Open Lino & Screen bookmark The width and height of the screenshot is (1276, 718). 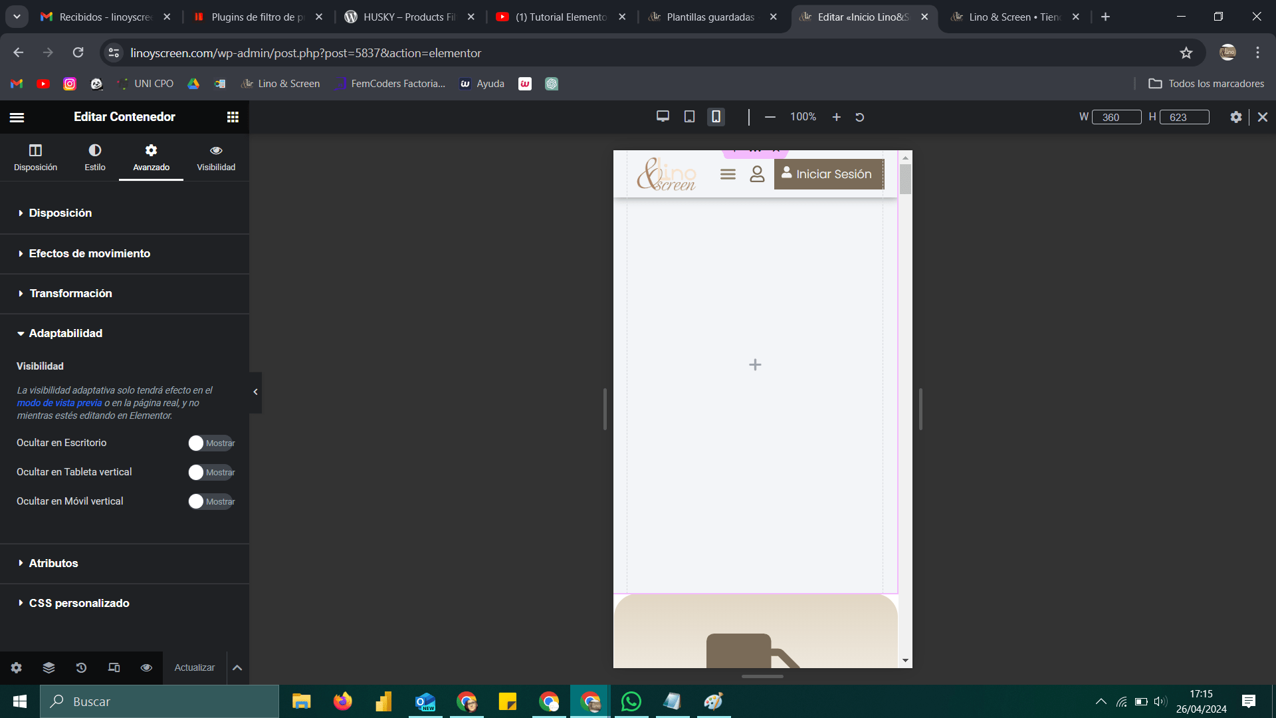[x=280, y=84]
